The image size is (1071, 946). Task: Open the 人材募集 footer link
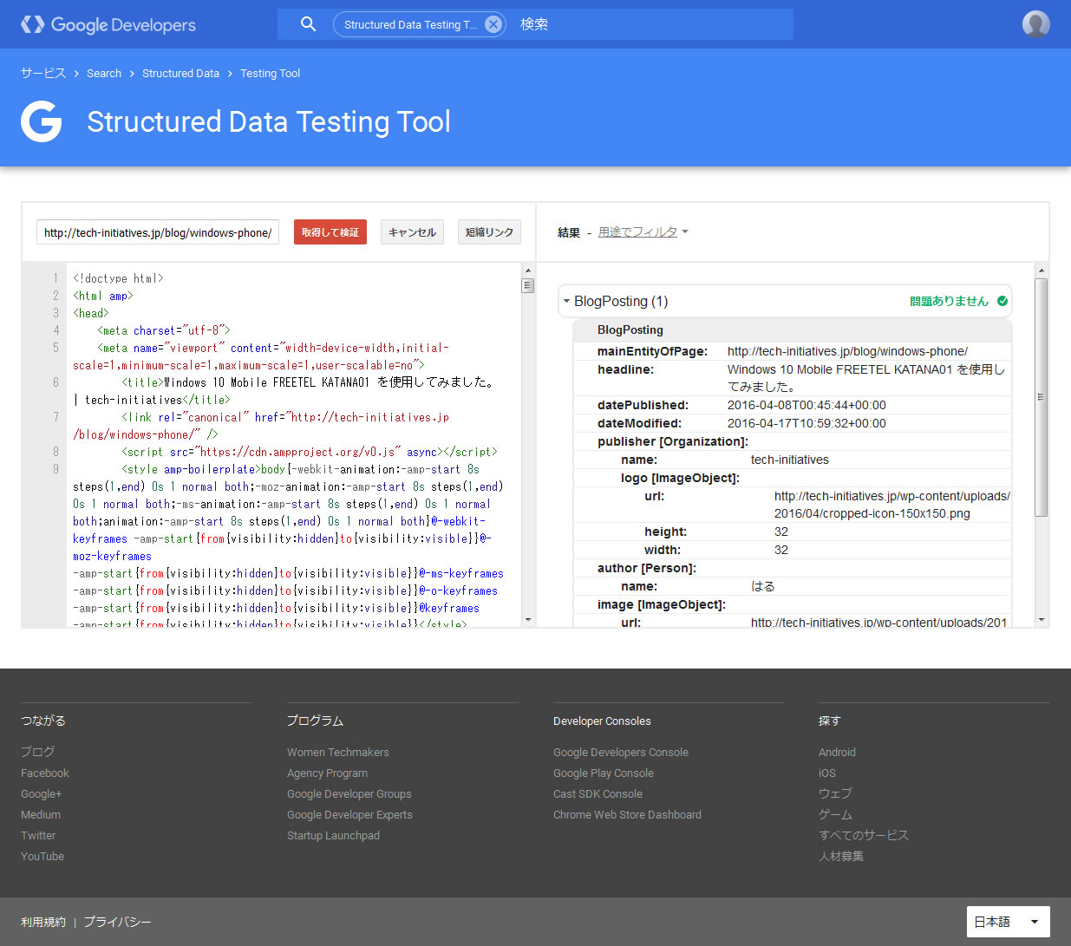[841, 856]
